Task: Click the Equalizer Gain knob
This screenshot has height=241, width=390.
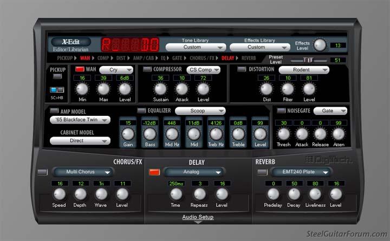Action: 128,134
